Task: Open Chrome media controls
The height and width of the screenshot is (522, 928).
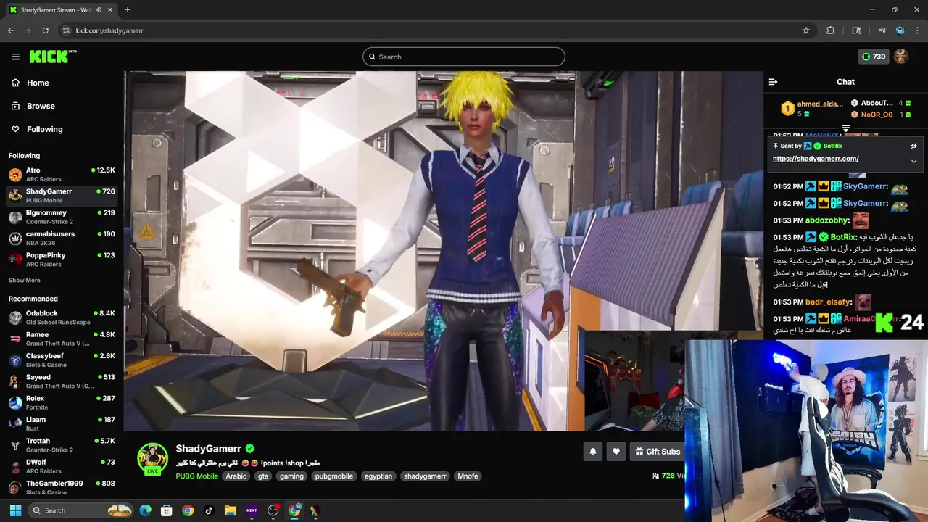Action: (x=882, y=30)
